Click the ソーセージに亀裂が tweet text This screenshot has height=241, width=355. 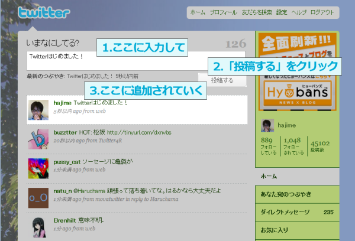coord(107,162)
